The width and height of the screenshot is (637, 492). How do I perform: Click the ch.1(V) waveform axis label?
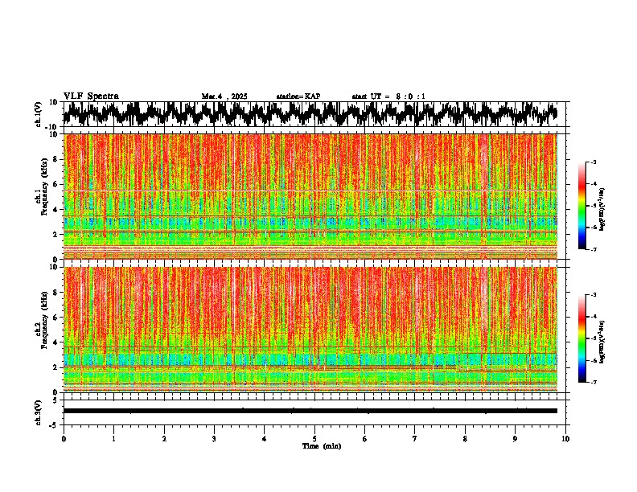coord(39,114)
